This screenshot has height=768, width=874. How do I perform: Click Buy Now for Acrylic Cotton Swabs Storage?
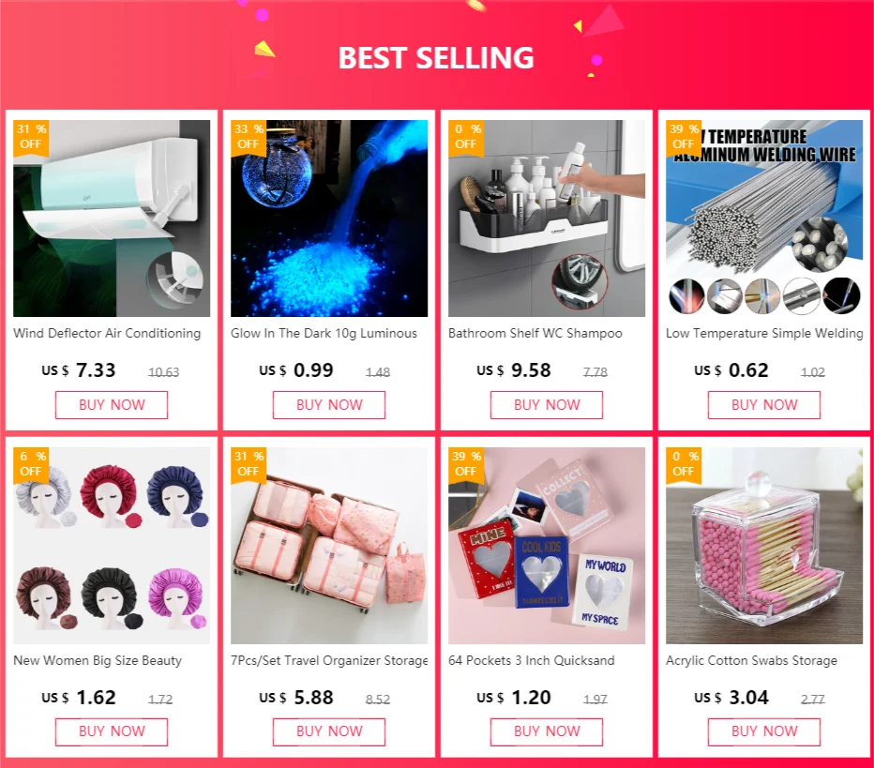click(x=764, y=731)
